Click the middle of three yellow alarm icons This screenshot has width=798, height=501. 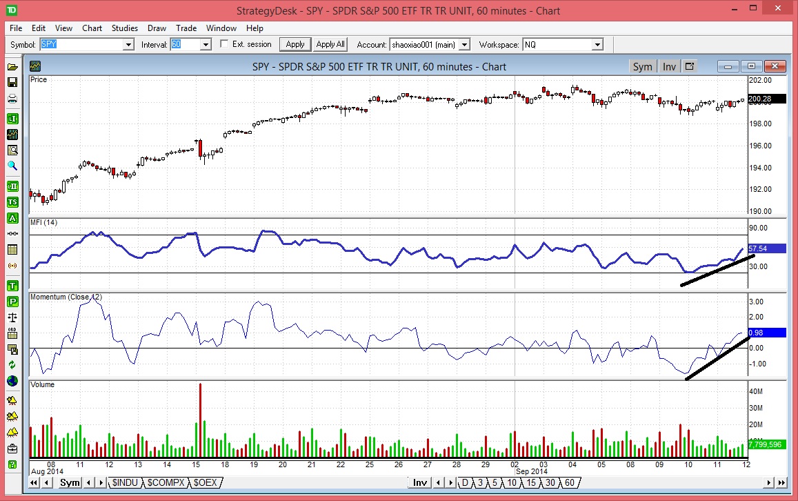coord(12,417)
